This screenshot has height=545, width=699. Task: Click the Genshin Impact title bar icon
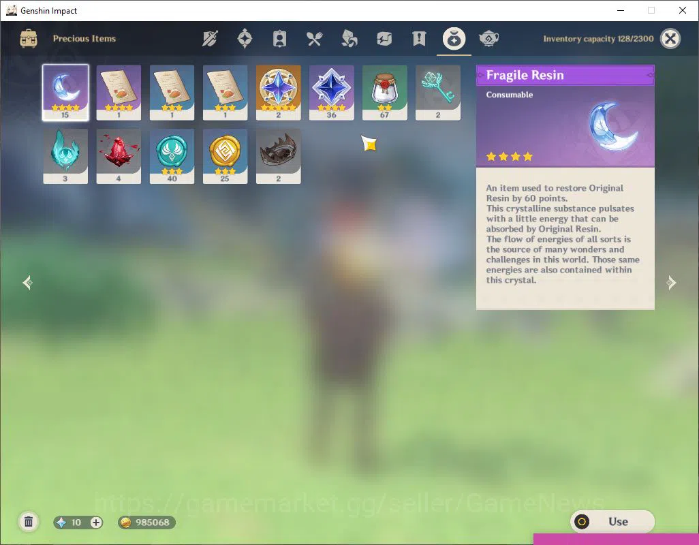click(11, 10)
